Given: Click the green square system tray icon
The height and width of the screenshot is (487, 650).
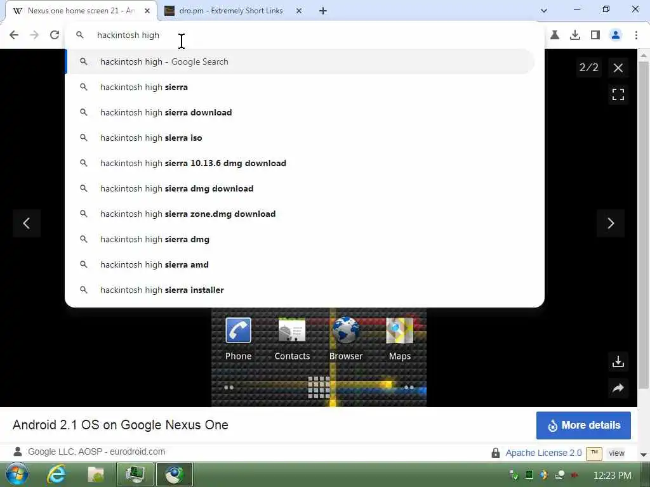Looking at the screenshot, I should pyautogui.click(x=529, y=475).
